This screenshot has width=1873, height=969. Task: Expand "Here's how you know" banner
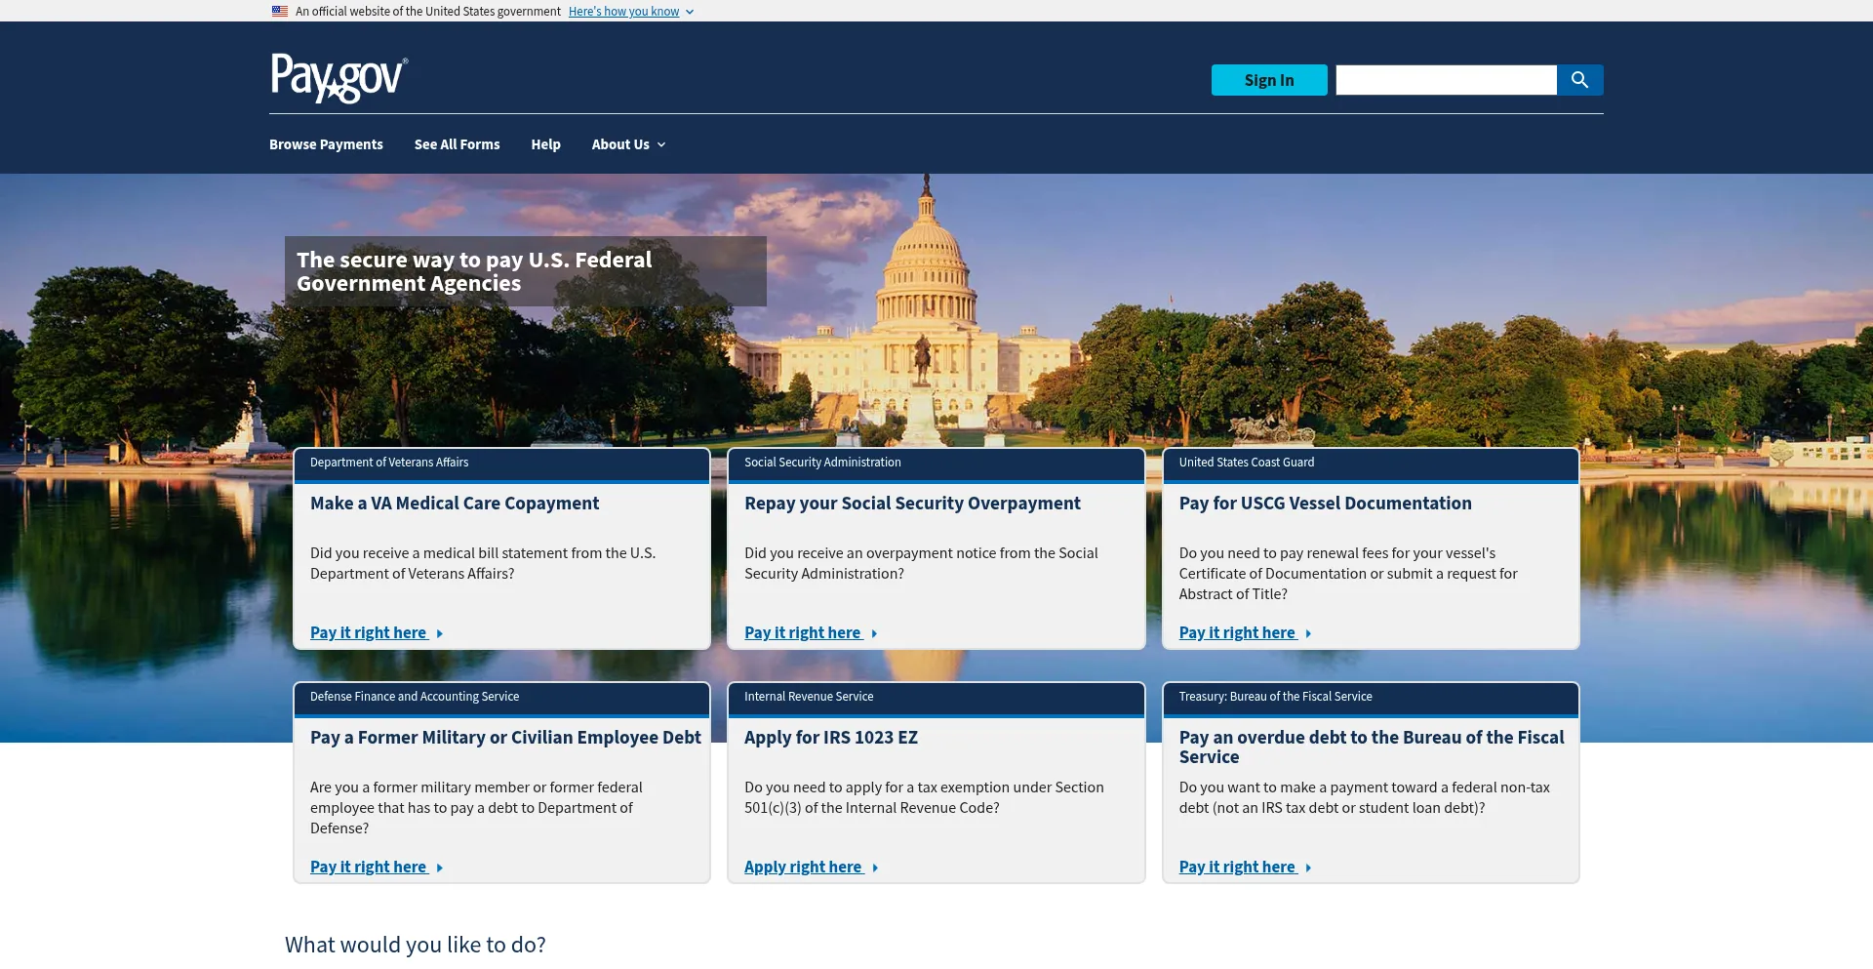click(623, 12)
